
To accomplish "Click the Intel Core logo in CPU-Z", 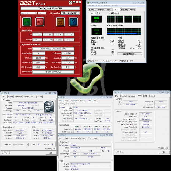I will 49,107.
